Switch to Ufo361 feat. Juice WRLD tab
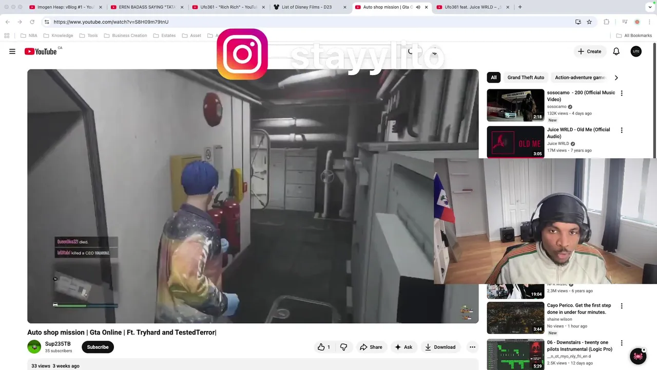The height and width of the screenshot is (370, 657). pos(469,7)
